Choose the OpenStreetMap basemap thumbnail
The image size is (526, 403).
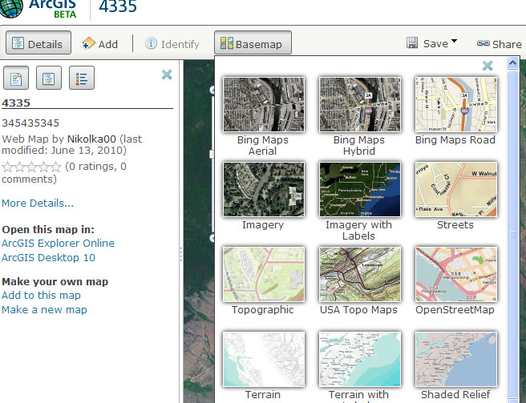coord(455,274)
